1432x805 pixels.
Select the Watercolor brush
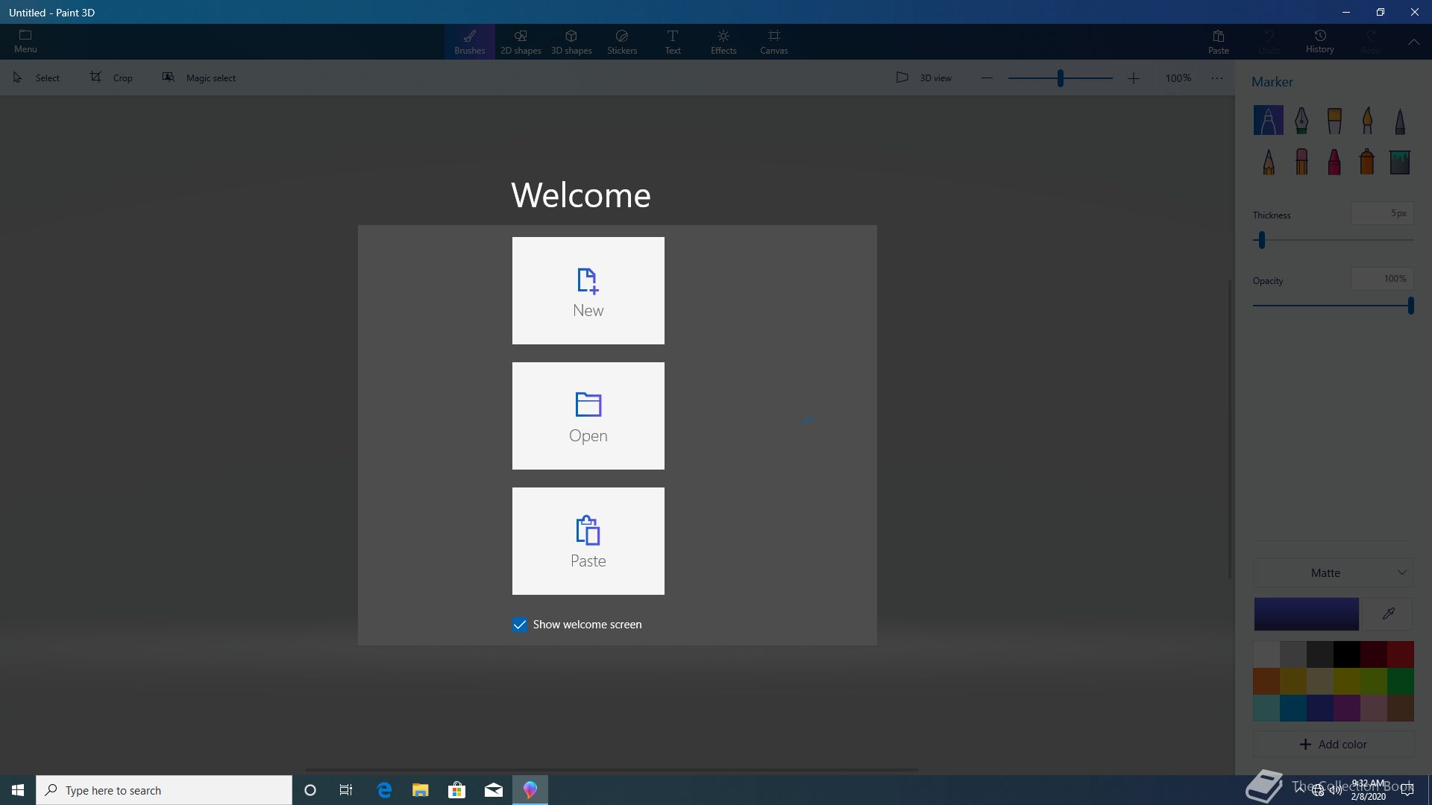coord(1367,120)
